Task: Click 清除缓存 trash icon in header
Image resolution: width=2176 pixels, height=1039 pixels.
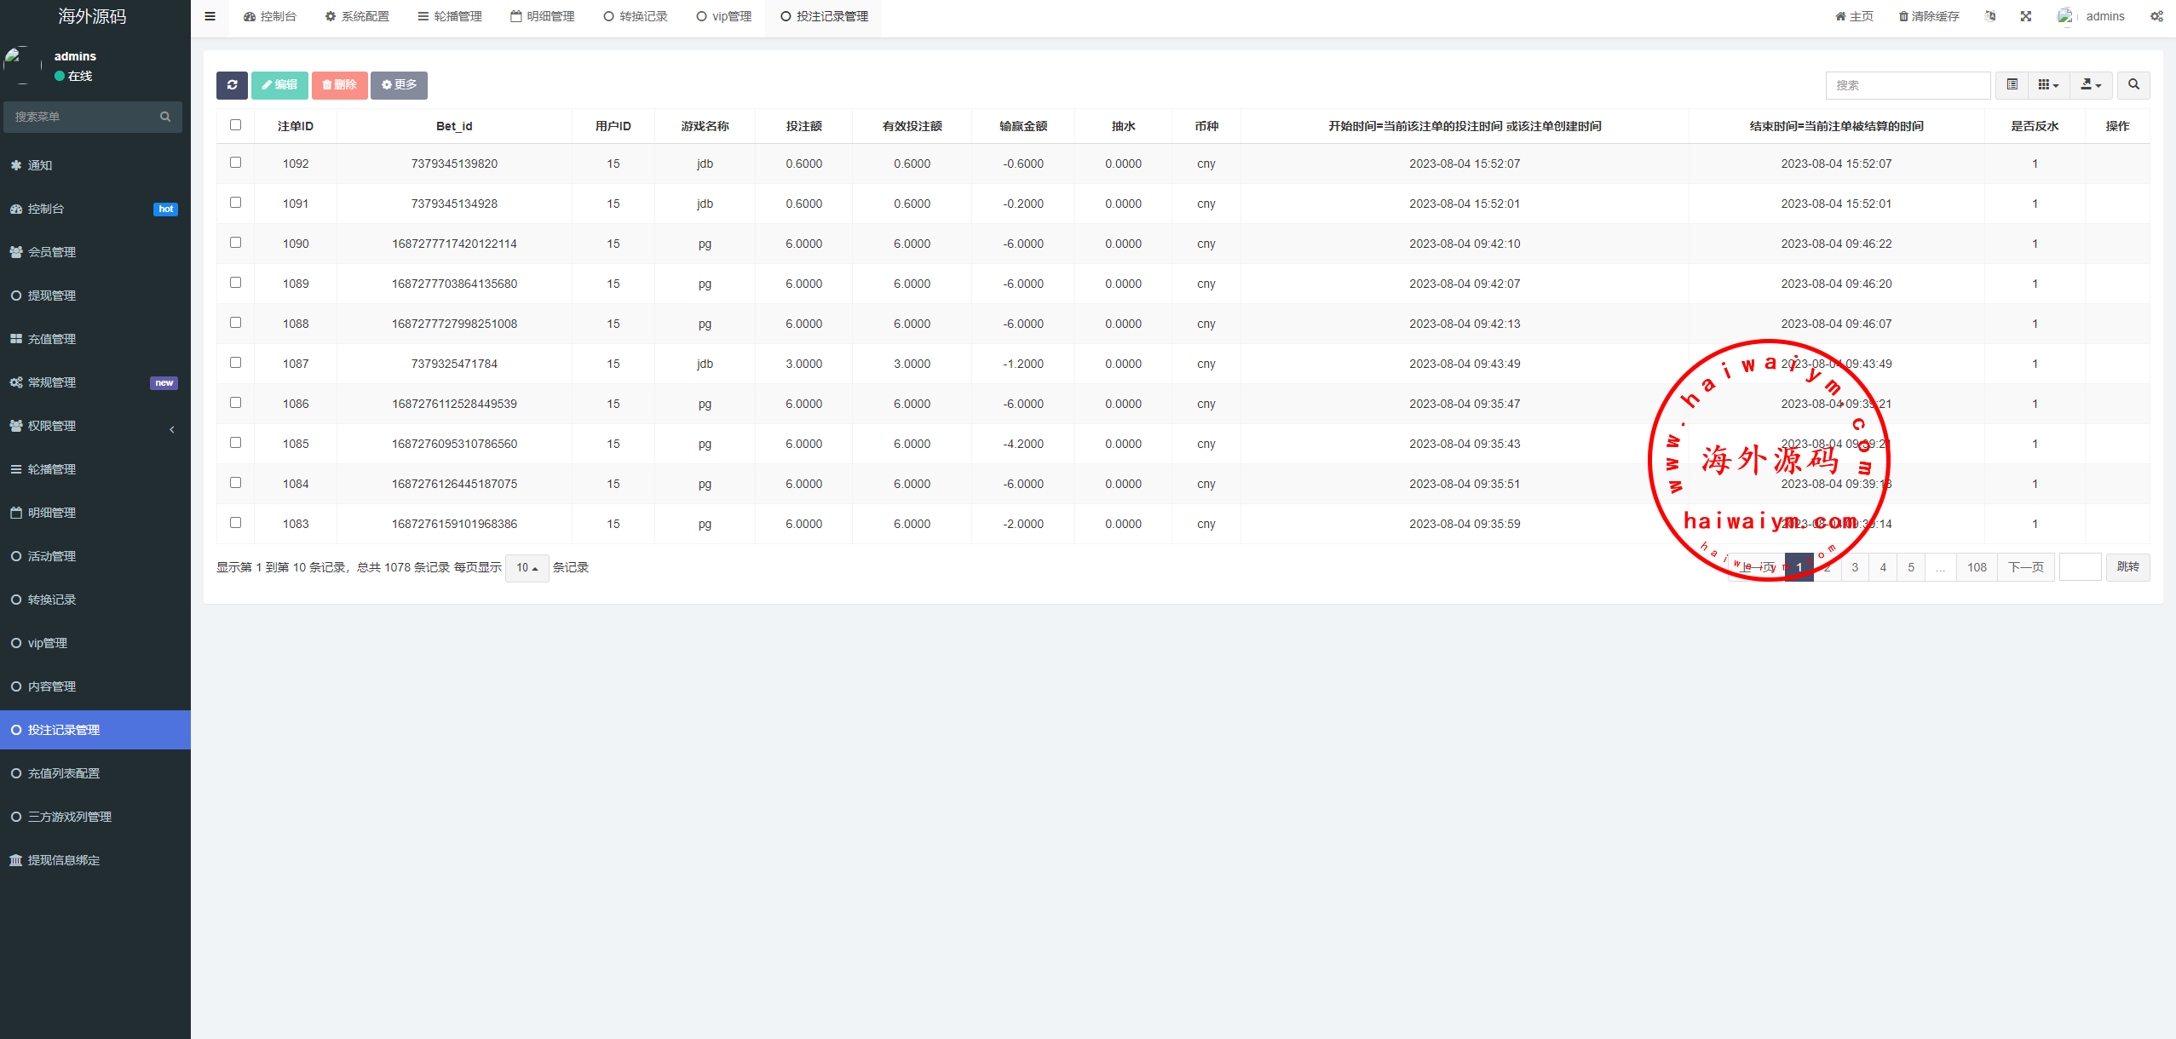Action: 1929,16
